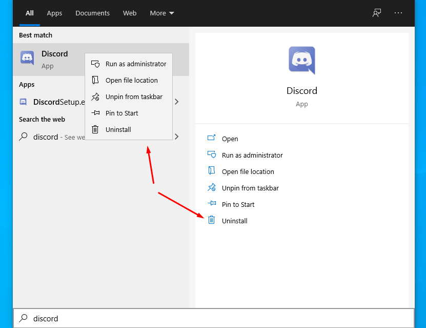Viewport: 426px width, 328px height.
Task: Click blue unpin taskbar icon in details pane
Action: coord(211,187)
